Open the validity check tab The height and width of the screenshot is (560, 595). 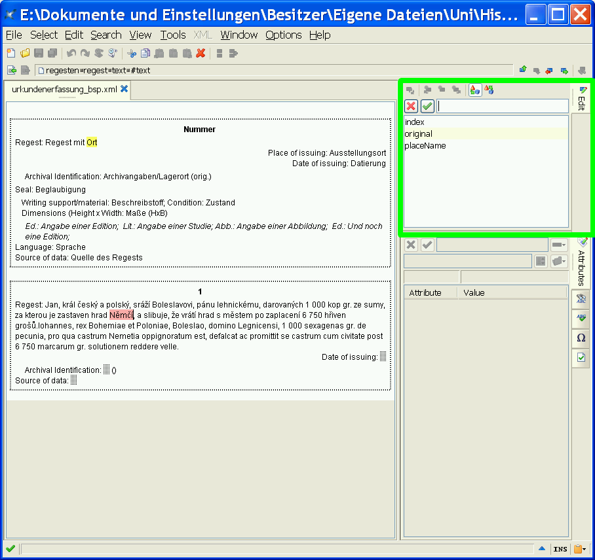tap(581, 357)
